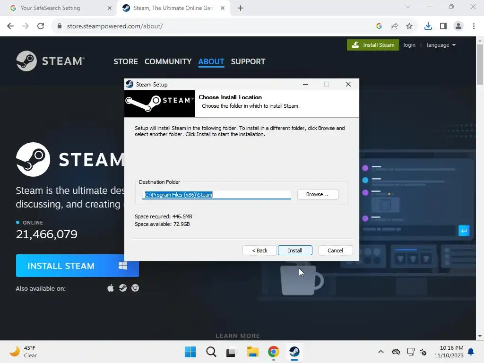Close the Steam Setup dialog
484x363 pixels.
click(x=348, y=84)
